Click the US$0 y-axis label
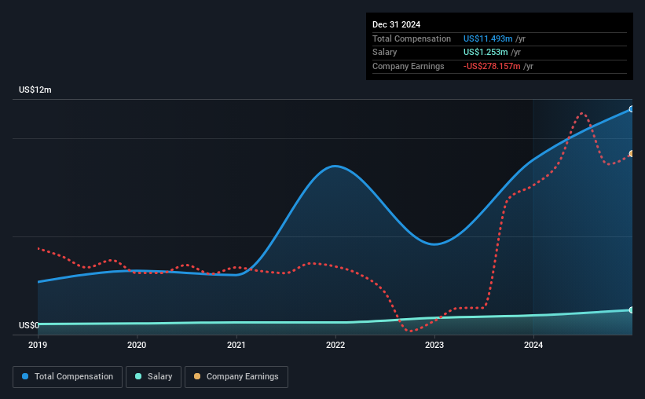Image resolution: width=645 pixels, height=399 pixels. pos(29,325)
